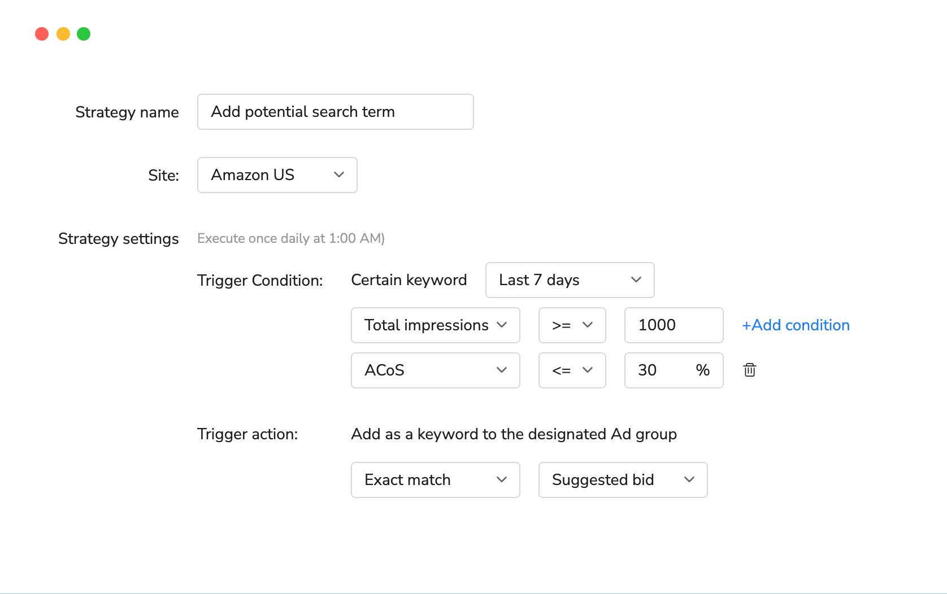947x594 pixels.
Task: Open the Site dropdown showing Amazon US
Action: [x=277, y=175]
